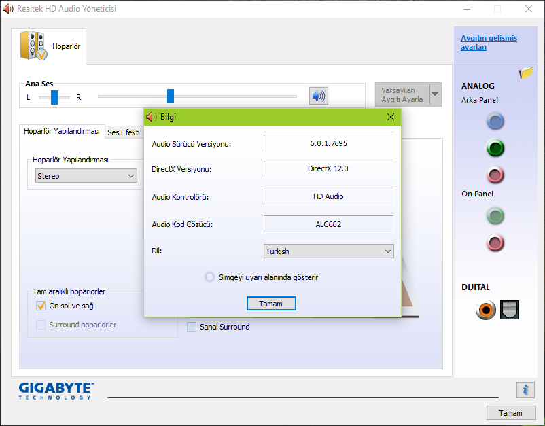The height and width of the screenshot is (426, 545).
Task: Click the L-R balance slider handle
Action: coord(54,97)
